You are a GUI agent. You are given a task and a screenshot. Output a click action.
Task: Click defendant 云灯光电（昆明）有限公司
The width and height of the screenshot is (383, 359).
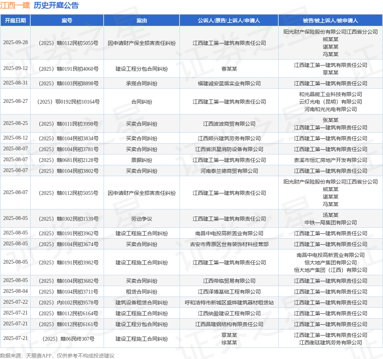pyautogui.click(x=331, y=102)
